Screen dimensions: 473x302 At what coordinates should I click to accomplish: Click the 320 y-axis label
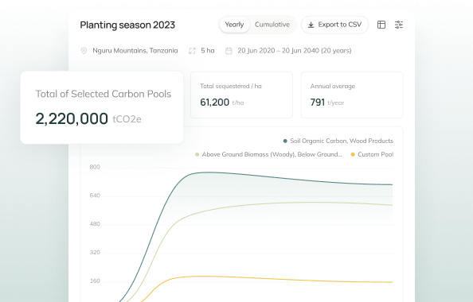(x=95, y=252)
